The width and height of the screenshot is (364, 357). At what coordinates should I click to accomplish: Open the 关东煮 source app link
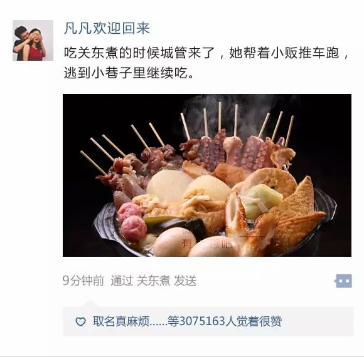(153, 281)
